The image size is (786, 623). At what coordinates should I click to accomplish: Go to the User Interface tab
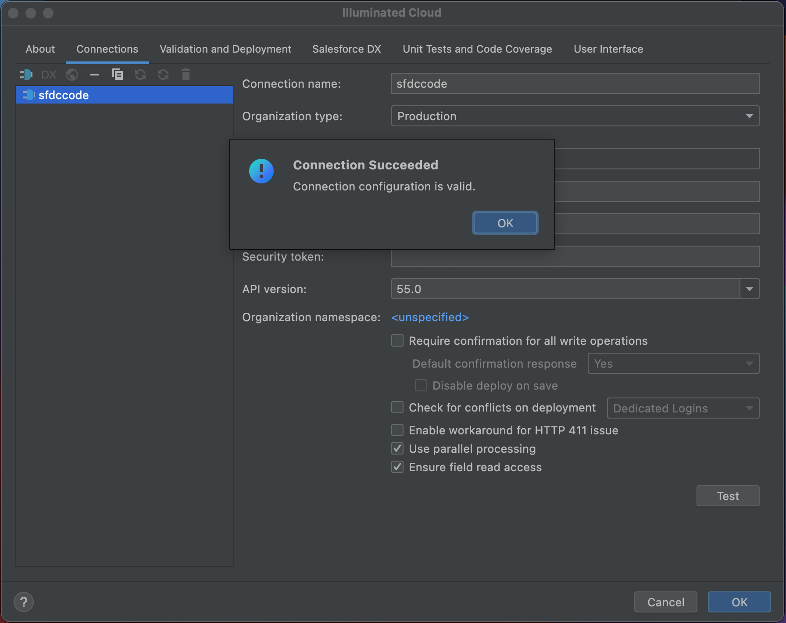(x=608, y=49)
